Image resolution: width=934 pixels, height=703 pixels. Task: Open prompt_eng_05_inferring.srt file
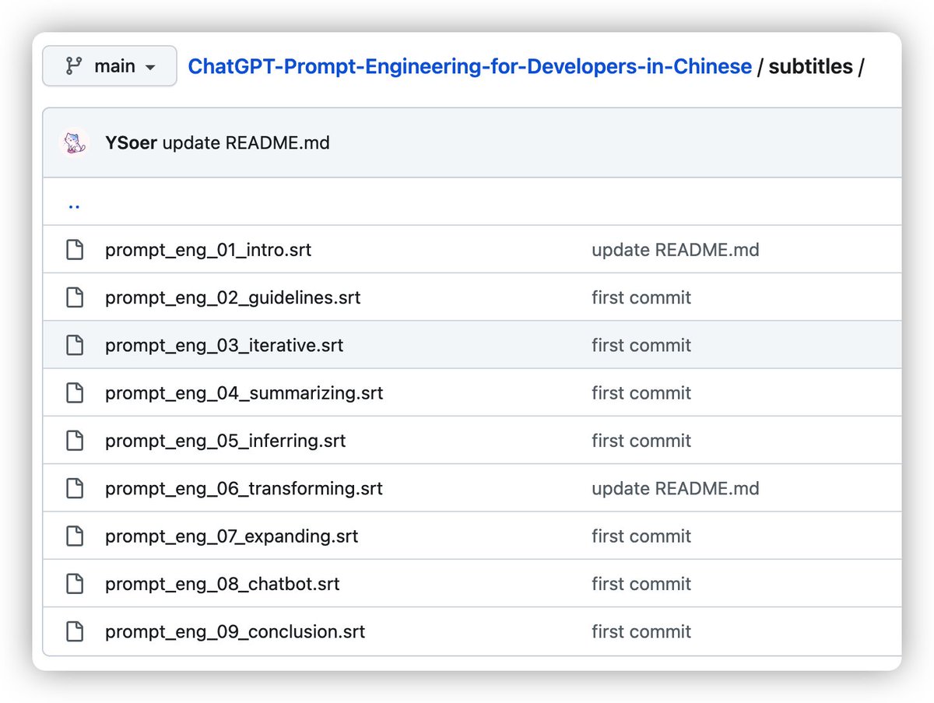(x=226, y=441)
